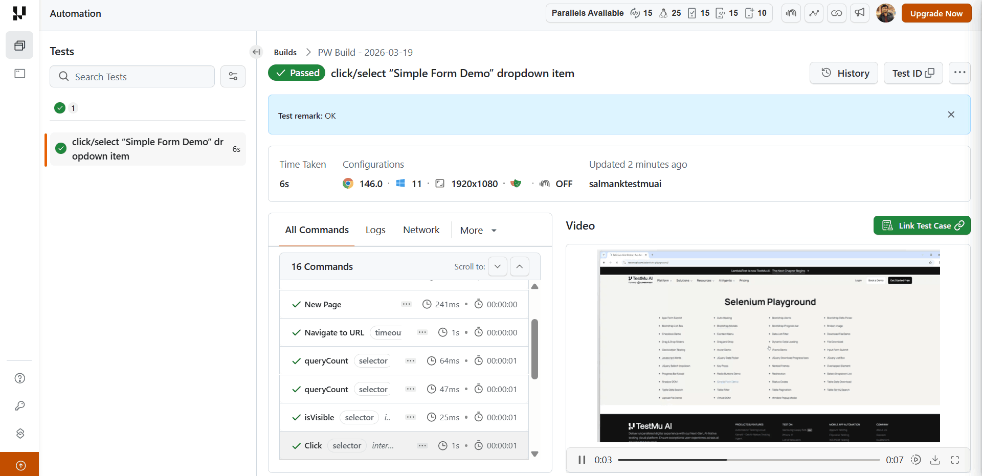The image size is (982, 476).
Task: Click the TestMu AI logo top left
Action: pos(19,13)
